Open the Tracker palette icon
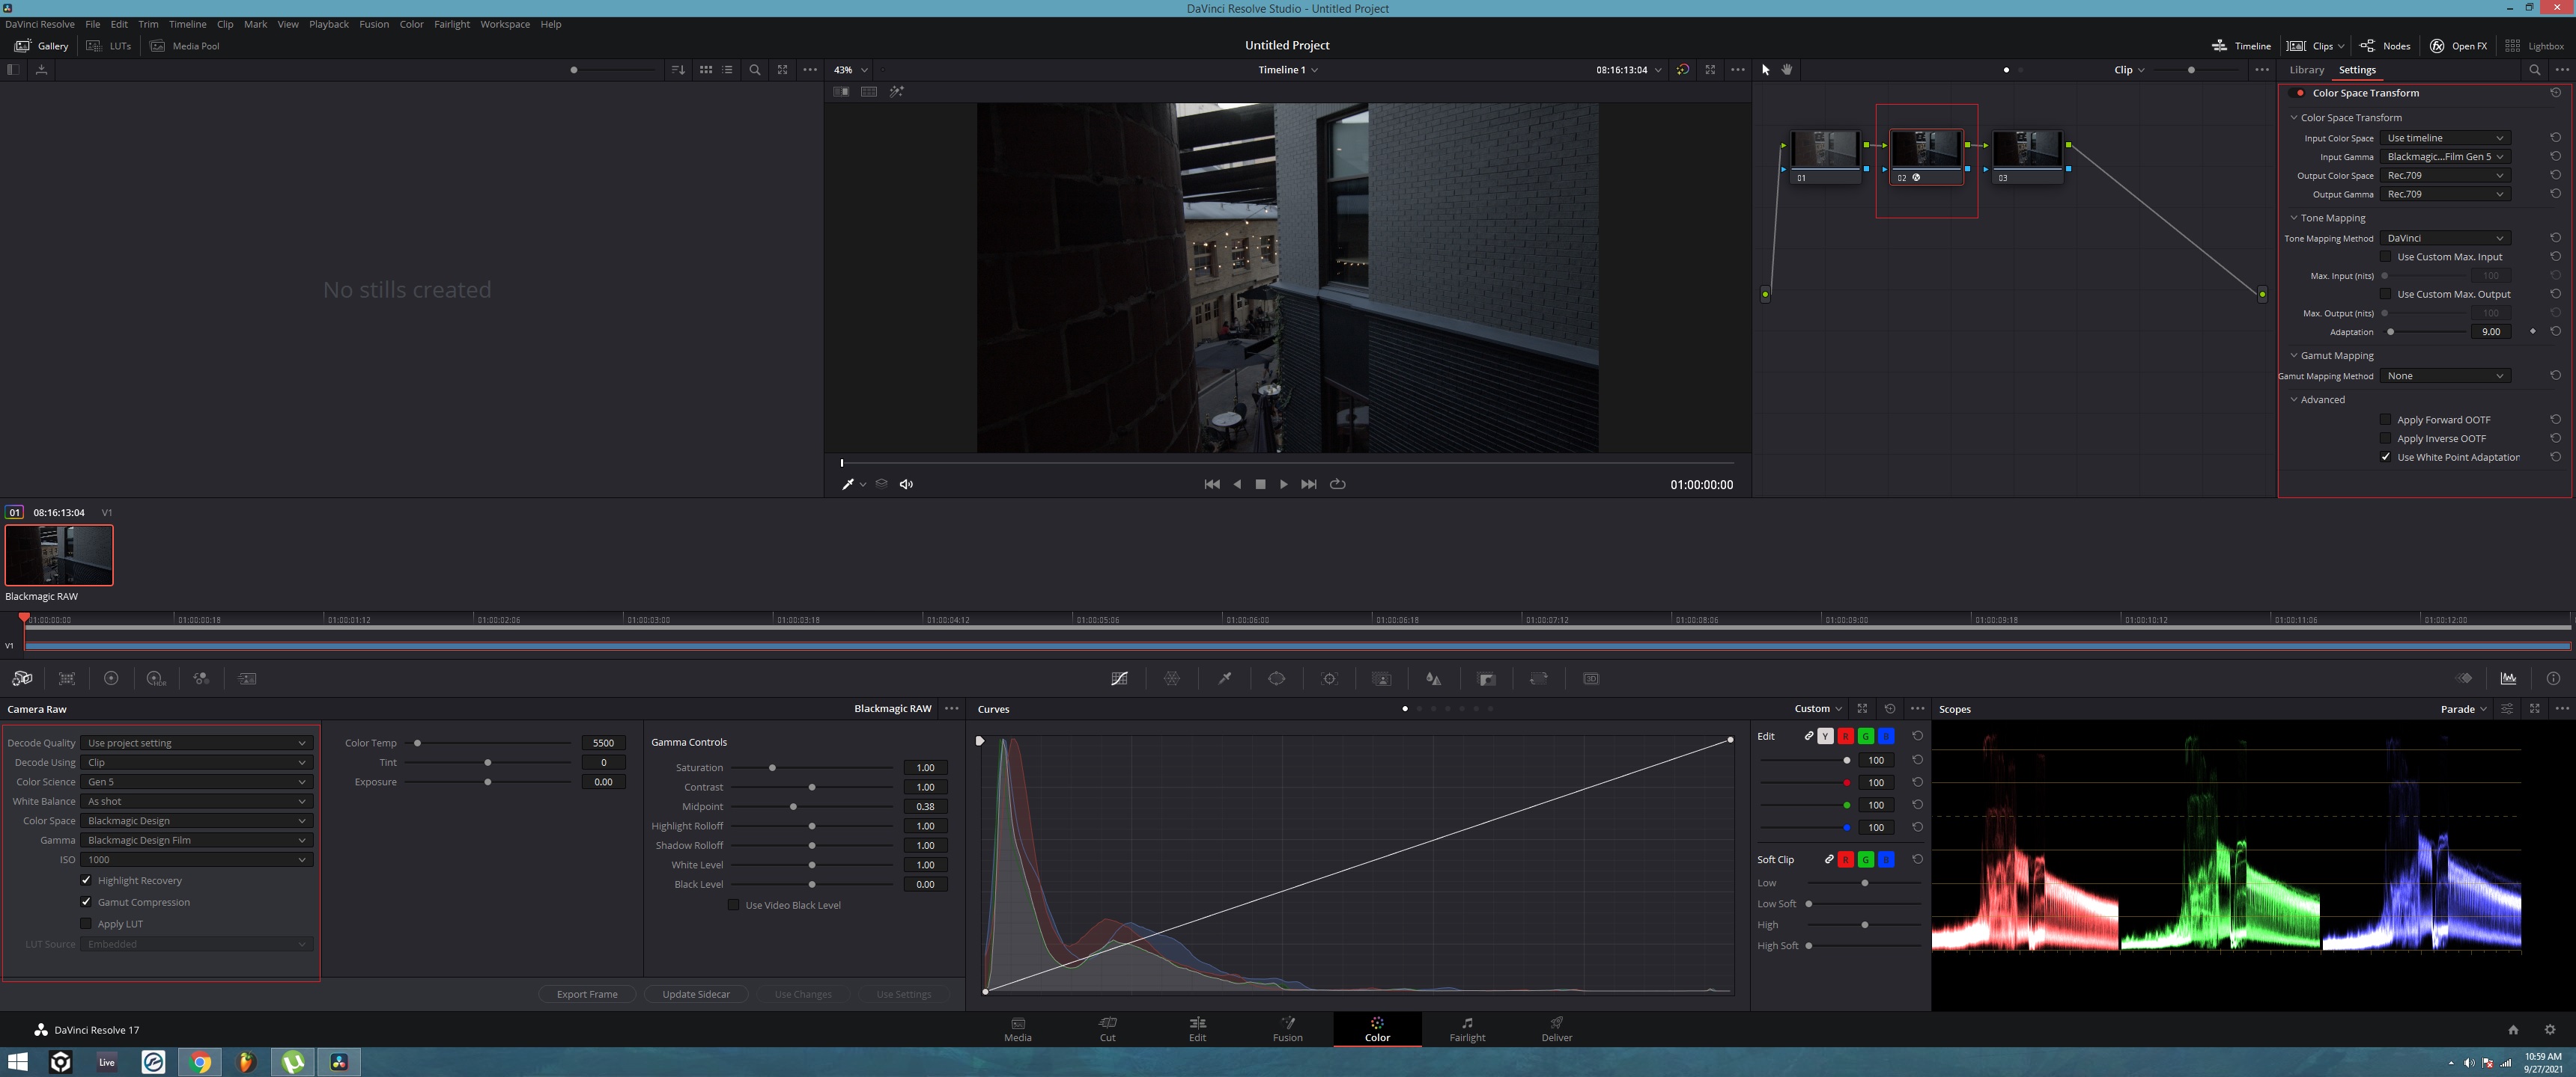 tap(1329, 678)
